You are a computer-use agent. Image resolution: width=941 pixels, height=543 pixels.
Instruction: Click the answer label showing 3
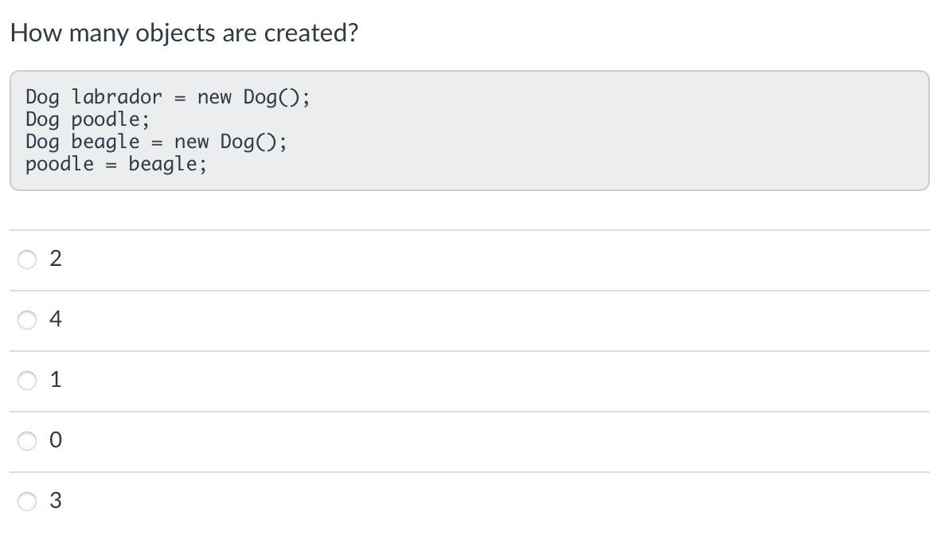55,501
